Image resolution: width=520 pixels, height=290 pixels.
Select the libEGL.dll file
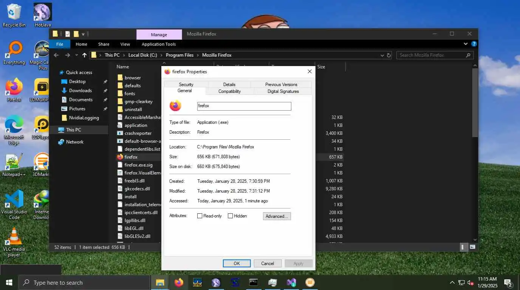[134, 228]
